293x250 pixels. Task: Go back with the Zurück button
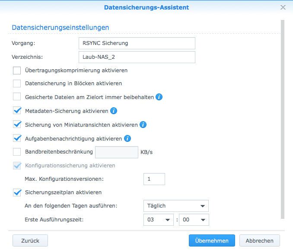point(30,240)
